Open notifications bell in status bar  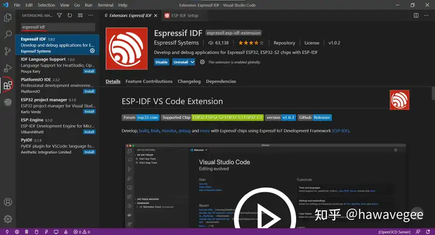pos(428,231)
